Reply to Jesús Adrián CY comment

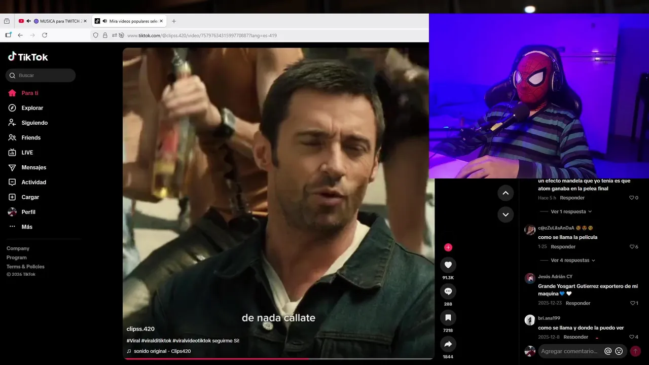578,303
